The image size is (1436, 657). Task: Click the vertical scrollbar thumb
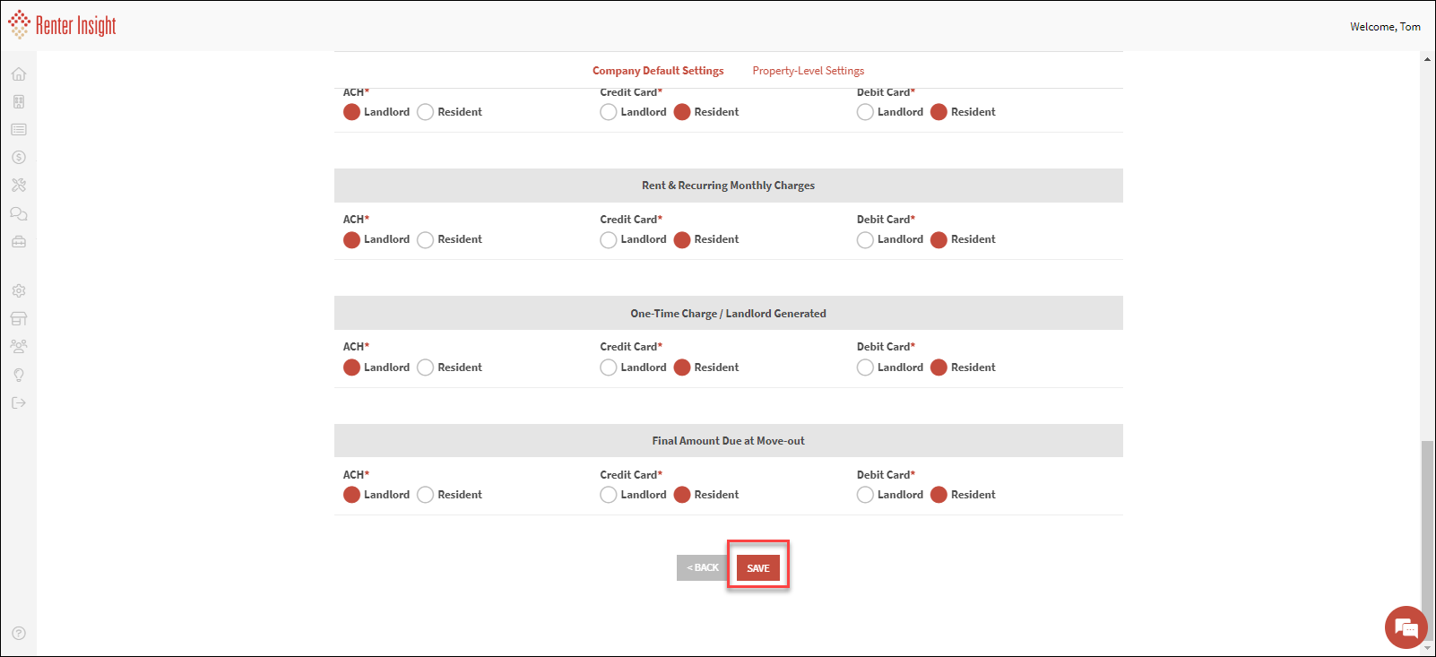(1427, 540)
